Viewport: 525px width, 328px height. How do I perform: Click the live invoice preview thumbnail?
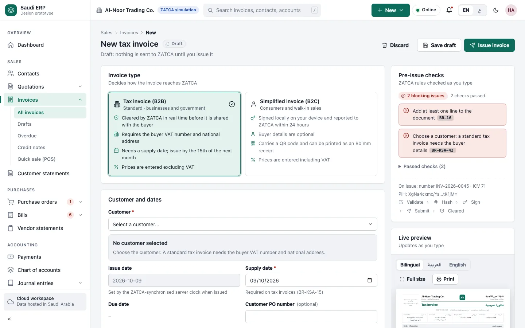click(453, 308)
